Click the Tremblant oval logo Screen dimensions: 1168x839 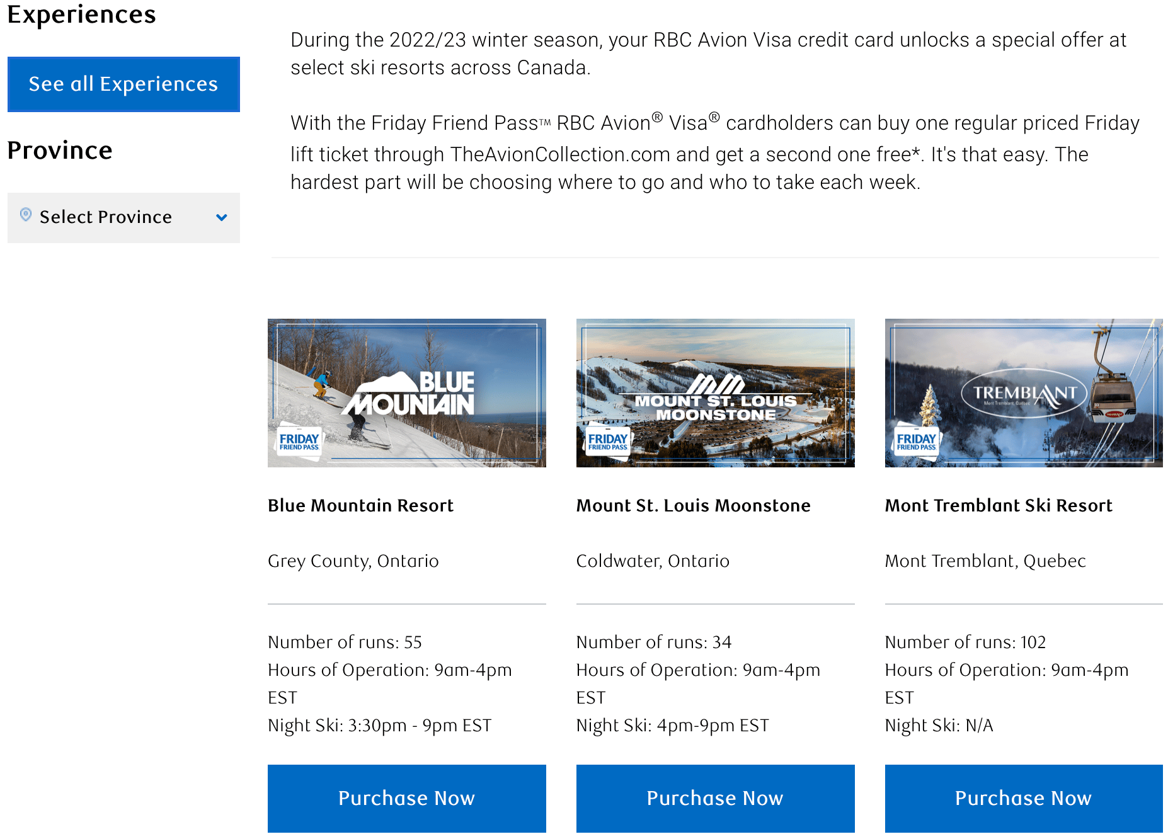pos(1023,393)
